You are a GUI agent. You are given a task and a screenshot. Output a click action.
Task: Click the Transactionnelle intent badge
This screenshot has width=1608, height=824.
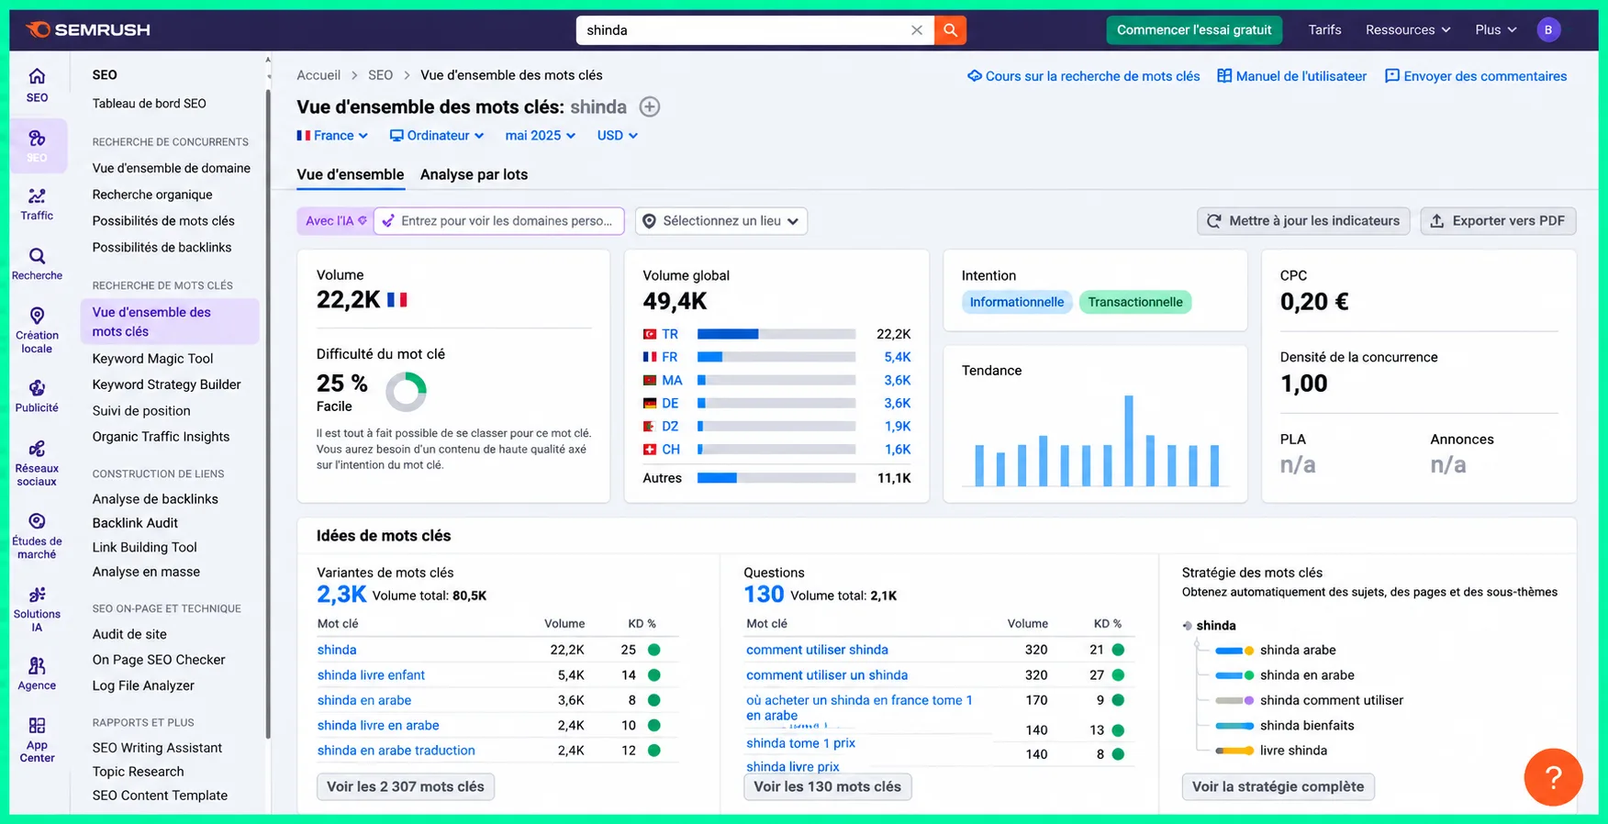click(x=1135, y=302)
